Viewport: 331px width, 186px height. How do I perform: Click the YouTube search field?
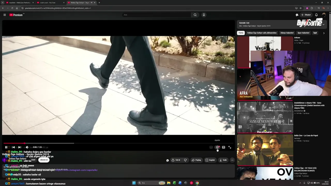click(156, 15)
